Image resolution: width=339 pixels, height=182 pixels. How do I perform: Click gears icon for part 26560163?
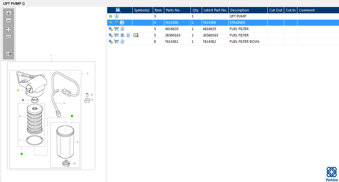click(x=111, y=35)
